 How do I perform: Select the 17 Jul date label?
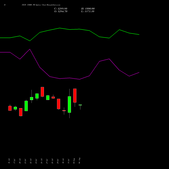[15, 161]
